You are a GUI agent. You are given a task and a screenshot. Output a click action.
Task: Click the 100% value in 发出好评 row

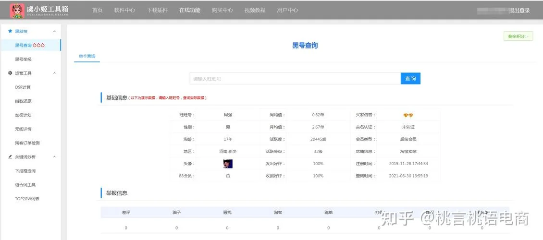(x=318, y=164)
